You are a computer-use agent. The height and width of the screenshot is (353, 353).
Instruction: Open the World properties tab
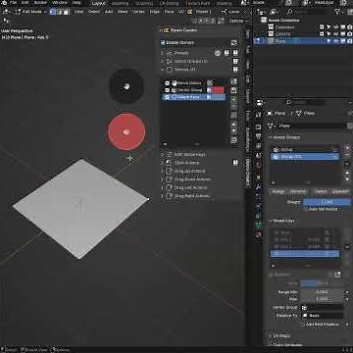(259, 165)
